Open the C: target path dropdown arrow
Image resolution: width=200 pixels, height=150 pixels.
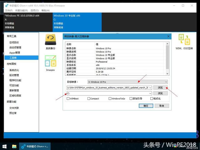[150, 93]
